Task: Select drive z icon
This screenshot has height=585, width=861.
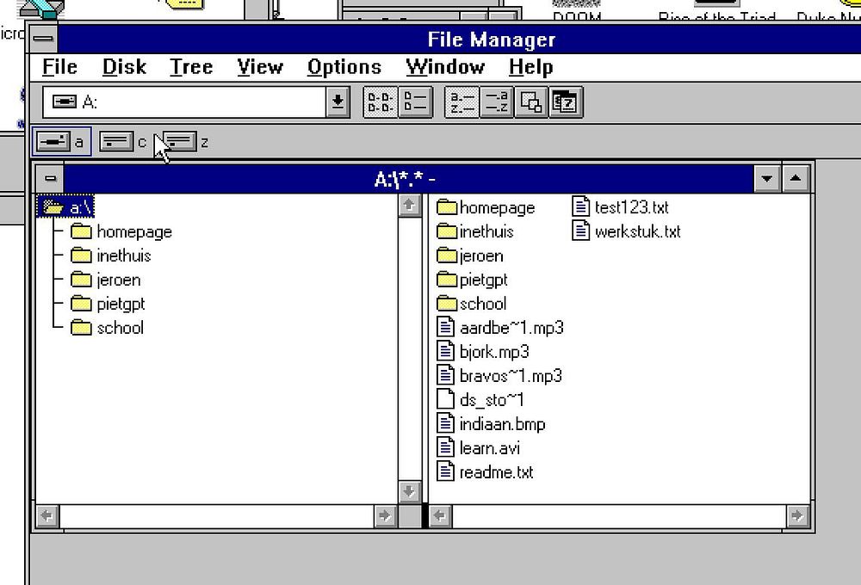Action: click(180, 142)
